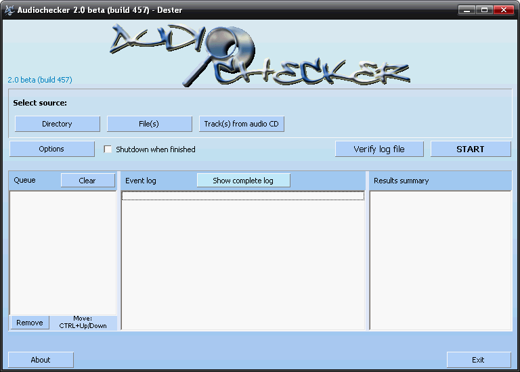Click inside the Results summary panel

440,260
